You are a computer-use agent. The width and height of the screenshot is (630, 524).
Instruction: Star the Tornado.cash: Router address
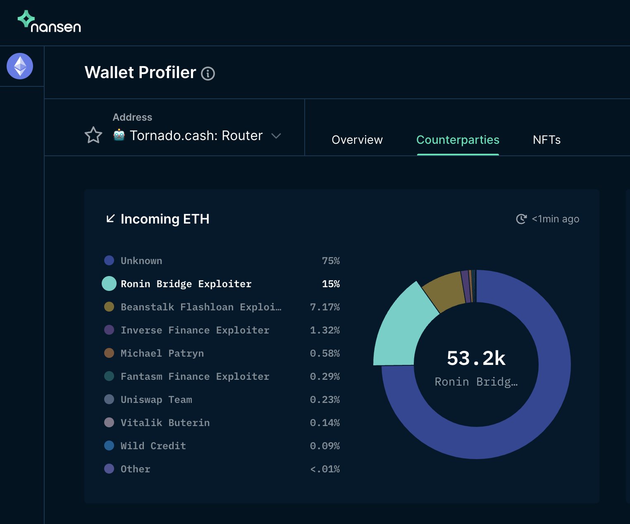tap(93, 135)
